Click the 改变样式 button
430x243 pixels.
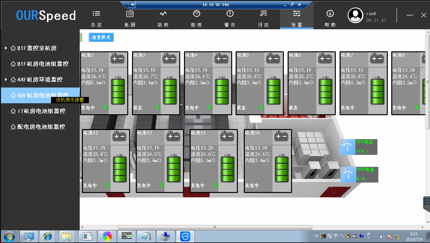coord(101,37)
